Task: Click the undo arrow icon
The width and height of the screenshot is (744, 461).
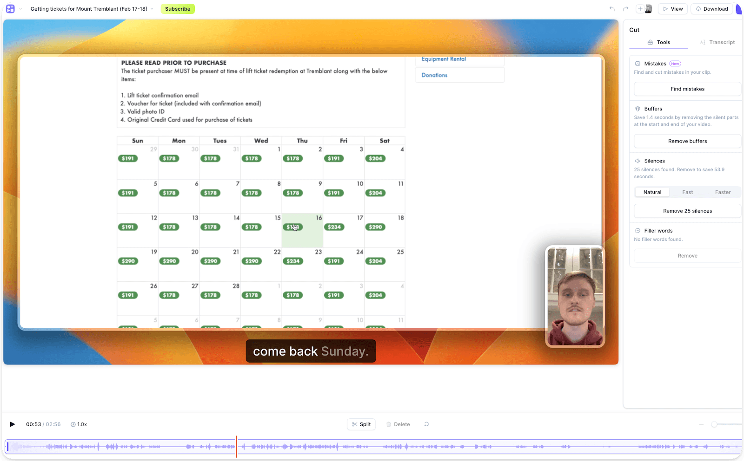Action: [612, 8]
